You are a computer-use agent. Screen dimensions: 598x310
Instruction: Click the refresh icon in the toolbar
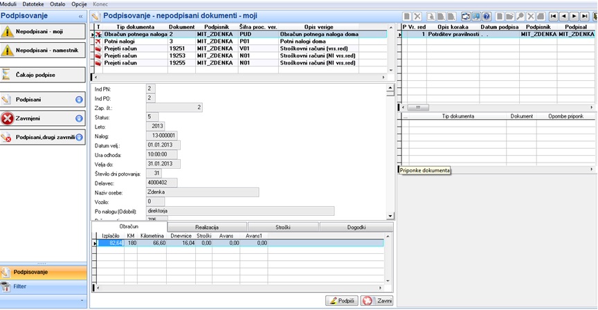click(x=466, y=17)
